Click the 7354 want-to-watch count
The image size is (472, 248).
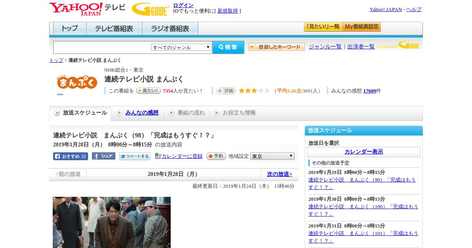click(168, 91)
